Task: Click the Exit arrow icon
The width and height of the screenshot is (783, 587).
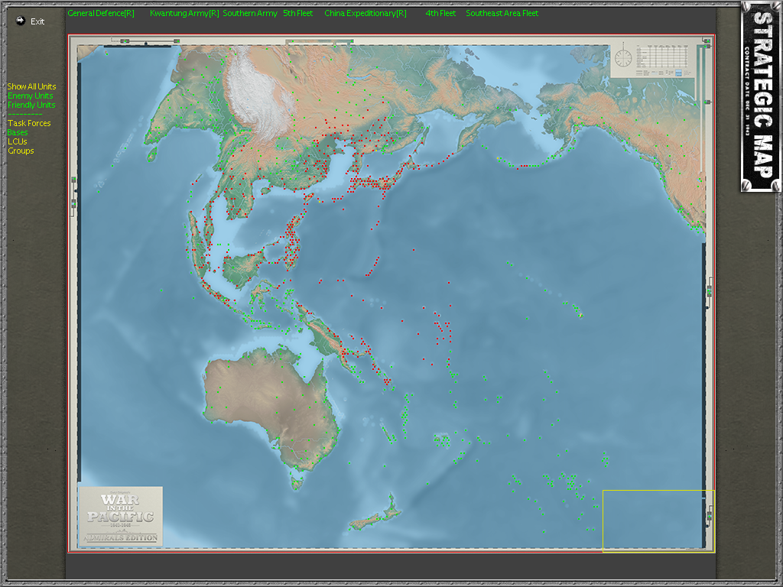Action: 20,21
